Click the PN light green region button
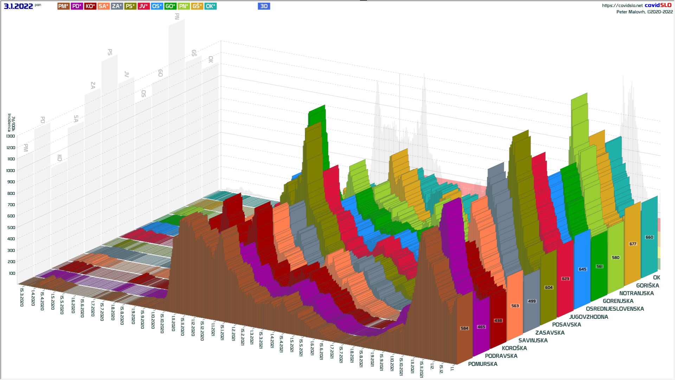The width and height of the screenshot is (675, 380). coord(184,6)
